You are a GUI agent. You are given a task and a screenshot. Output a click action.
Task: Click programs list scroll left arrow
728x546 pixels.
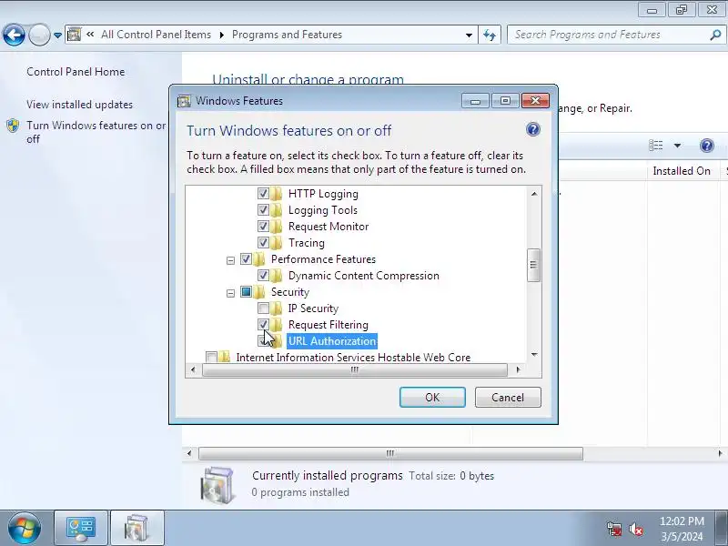pyautogui.click(x=189, y=453)
